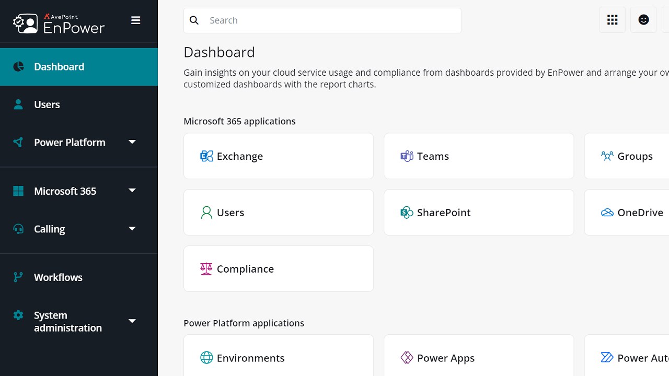Click the Power Apps diamond icon

[407, 358]
